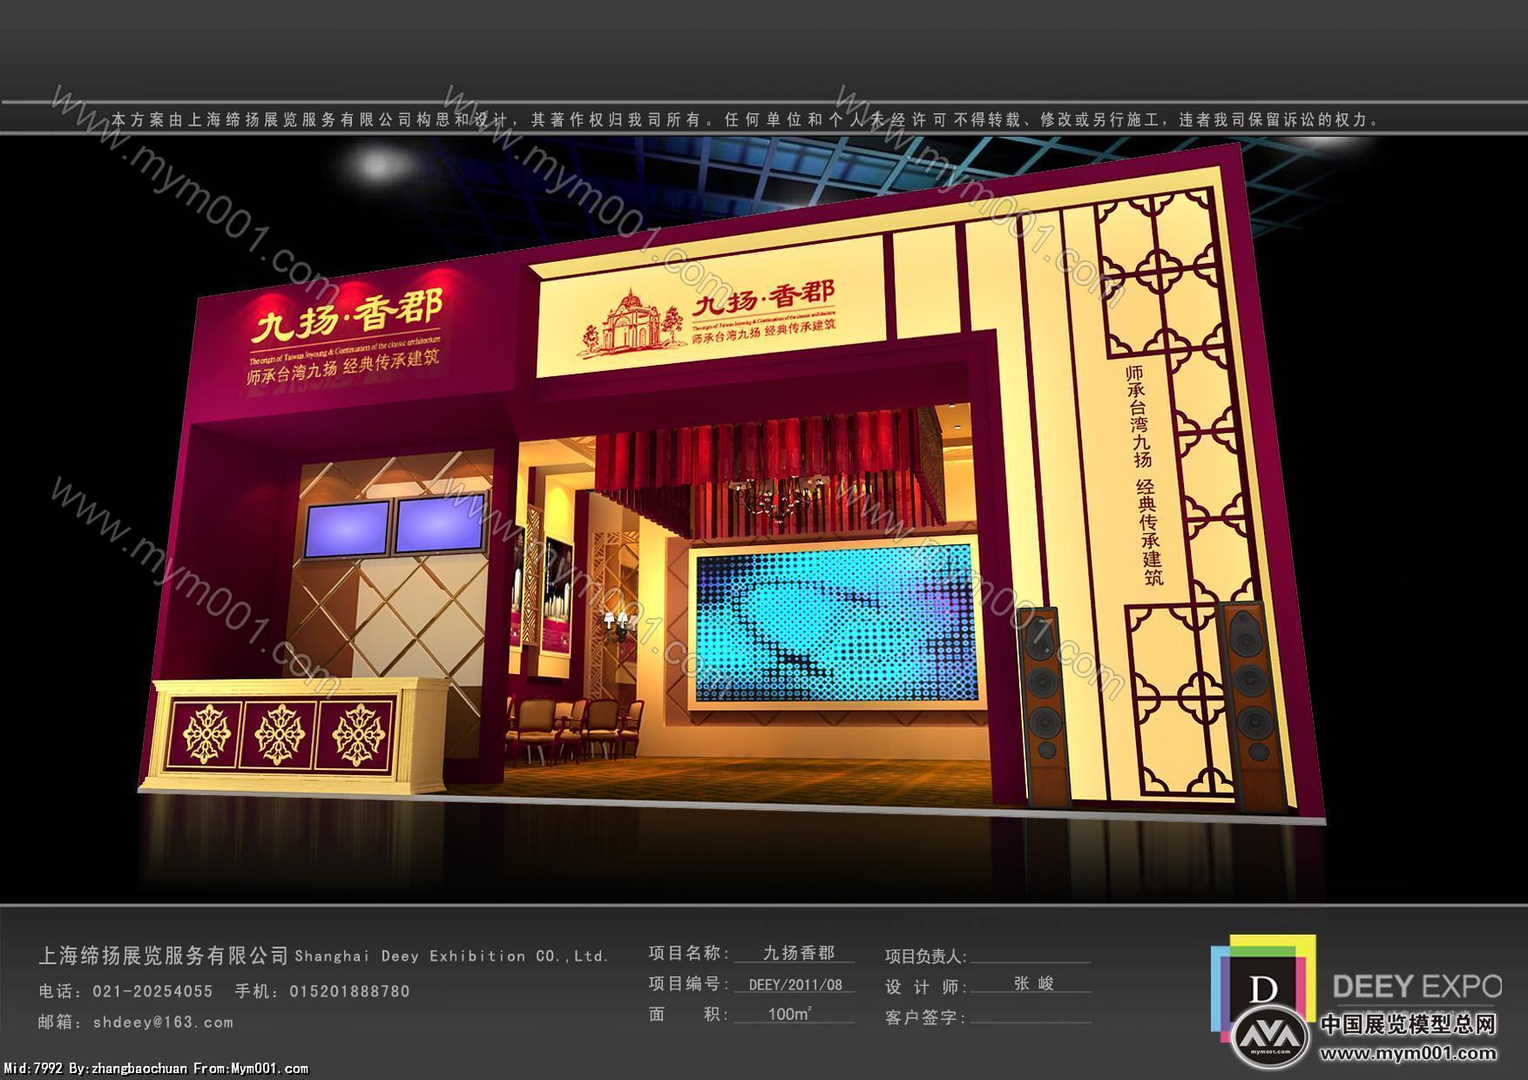1528x1080 pixels.
Task: Click the project name value 九扬香郡
Action: coord(799,953)
